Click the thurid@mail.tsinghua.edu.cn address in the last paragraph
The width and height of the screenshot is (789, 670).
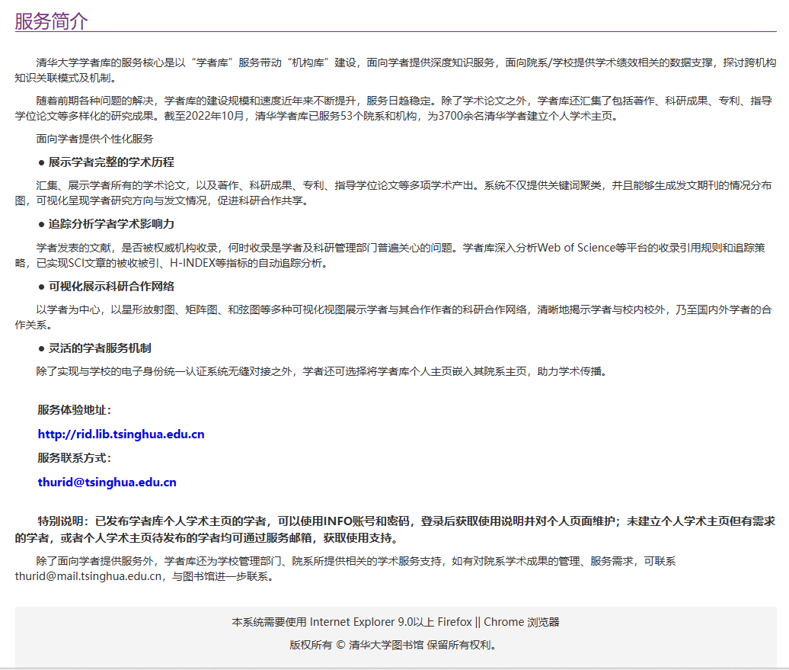pyautogui.click(x=88, y=576)
